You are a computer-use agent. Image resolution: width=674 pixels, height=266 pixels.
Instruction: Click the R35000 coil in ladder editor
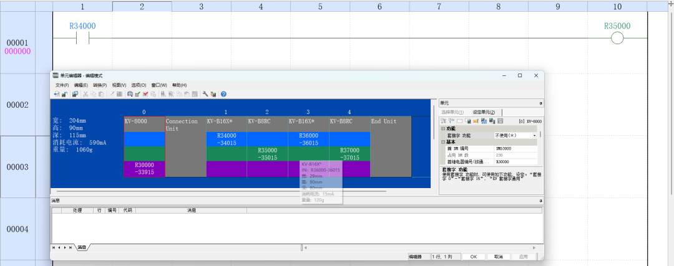[617, 39]
